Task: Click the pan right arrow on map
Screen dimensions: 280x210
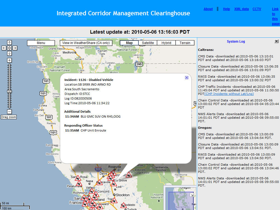Action: 15,48
